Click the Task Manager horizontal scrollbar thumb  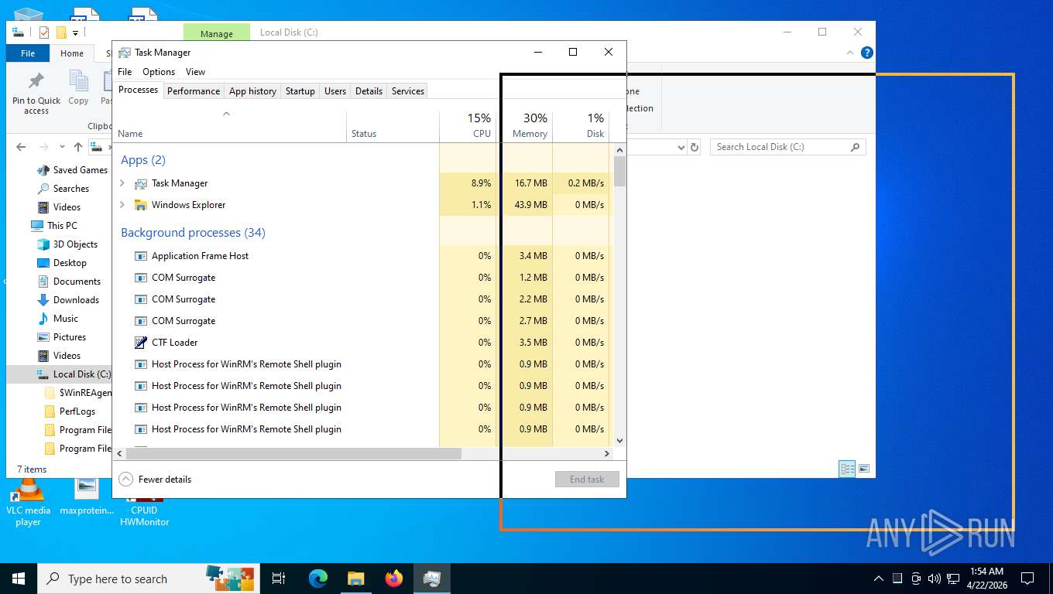(293, 454)
